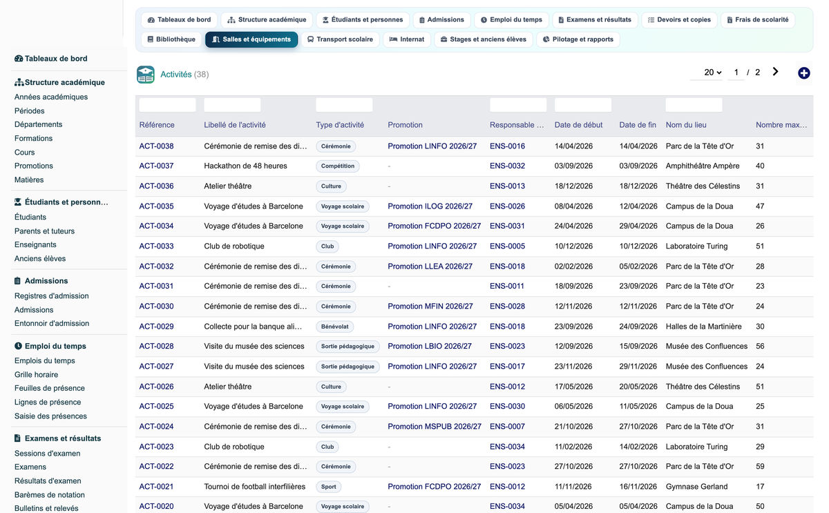Click the Emploi du temps sidebar clock icon
The width and height of the screenshot is (829, 513).
pyautogui.click(x=19, y=346)
